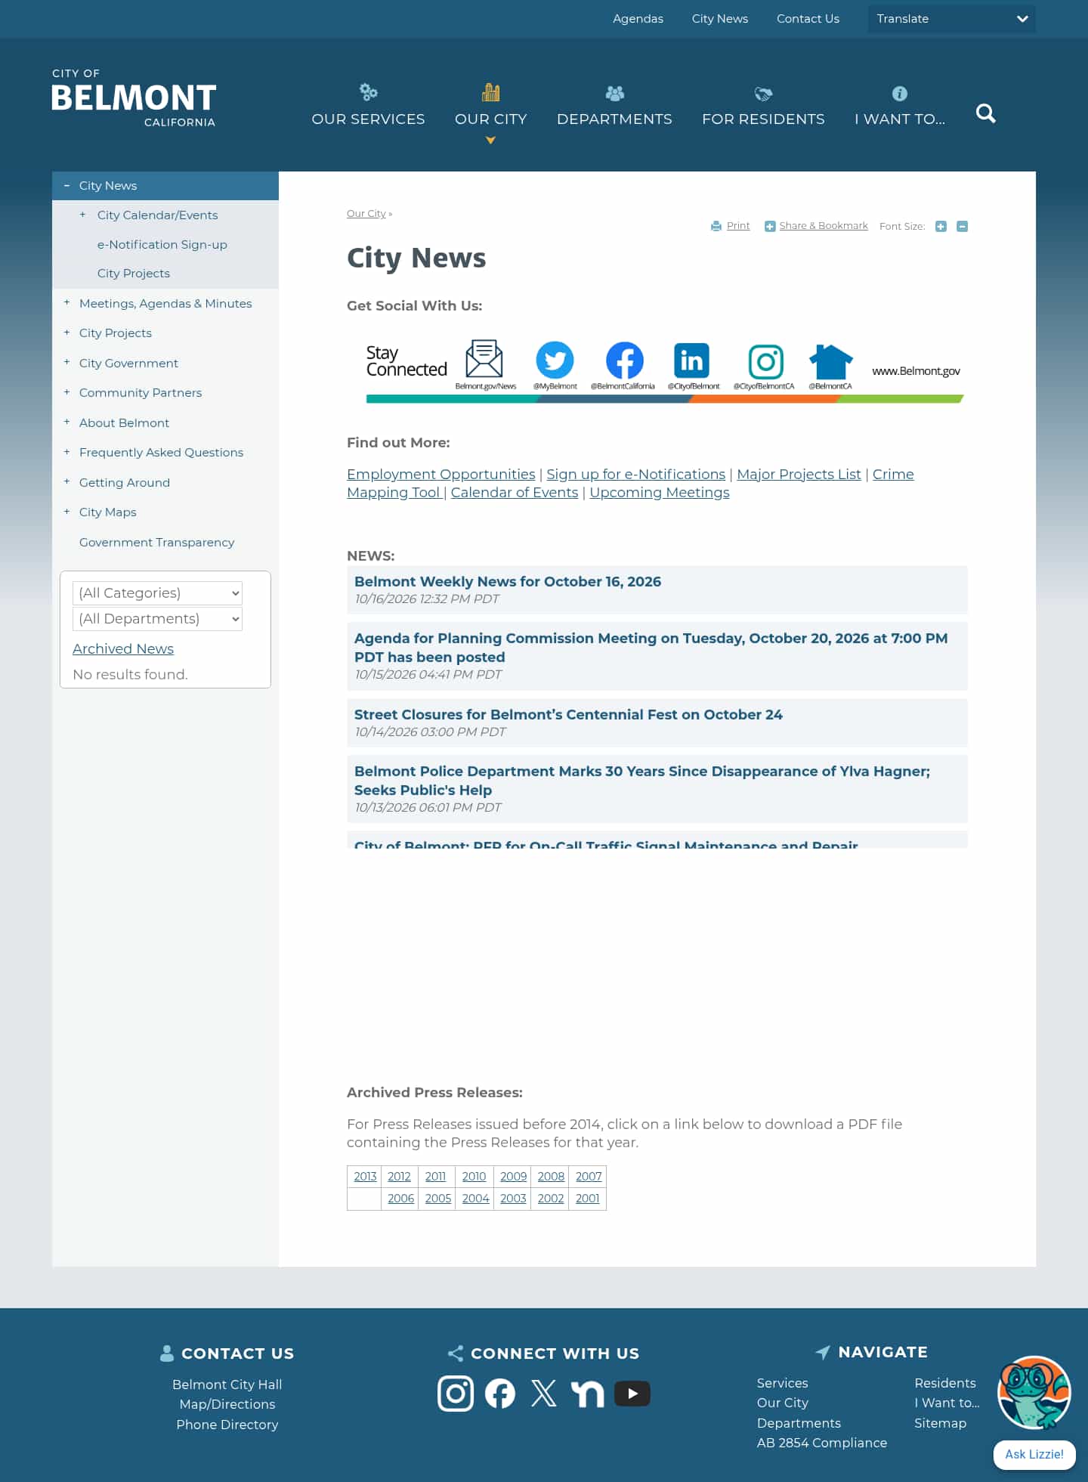Open footer Instagram icon
Image resolution: width=1088 pixels, height=1482 pixels.
tap(456, 1393)
